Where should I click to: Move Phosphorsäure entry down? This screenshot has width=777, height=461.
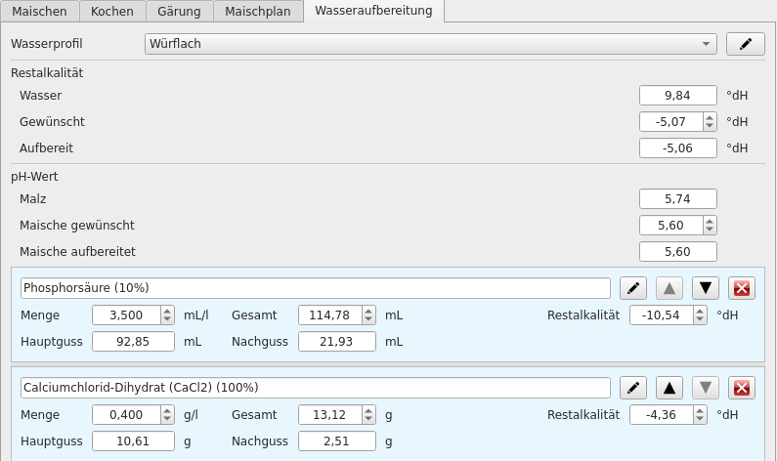[x=706, y=288]
